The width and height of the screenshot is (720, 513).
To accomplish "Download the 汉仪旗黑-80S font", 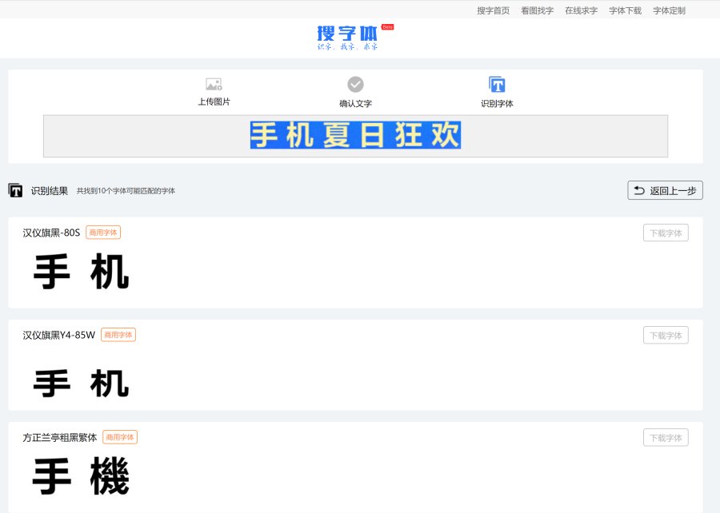I will click(x=666, y=233).
